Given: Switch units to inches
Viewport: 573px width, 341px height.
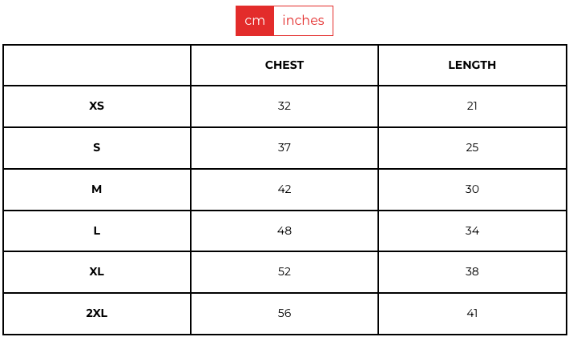Looking at the screenshot, I should tap(303, 21).
